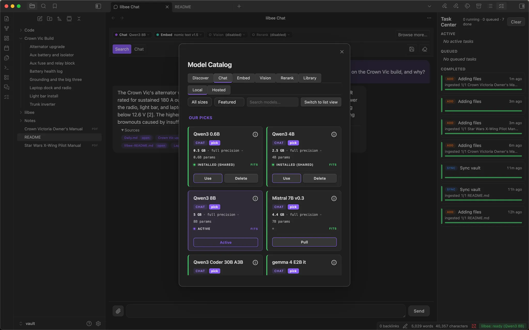Select Local models toggle
This screenshot has height=330, width=529.
coord(197,90)
